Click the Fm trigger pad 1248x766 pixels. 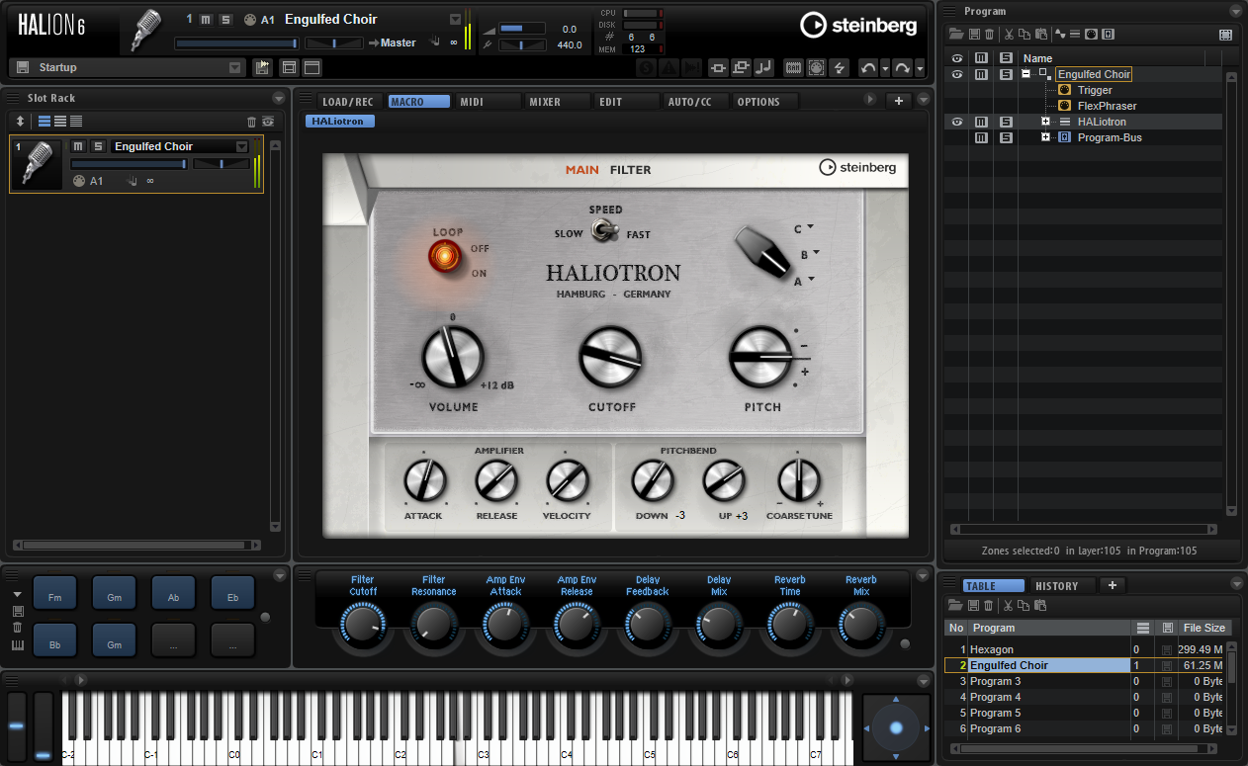point(55,593)
